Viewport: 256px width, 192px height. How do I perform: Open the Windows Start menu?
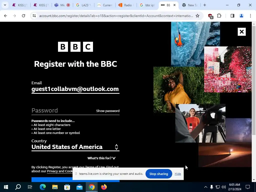6,187
